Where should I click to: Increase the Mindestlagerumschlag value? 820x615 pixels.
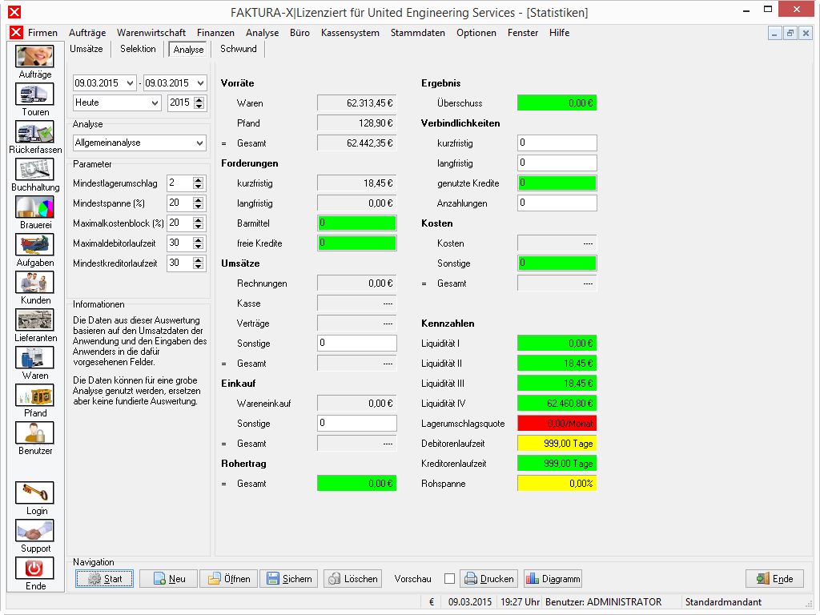[198, 180]
